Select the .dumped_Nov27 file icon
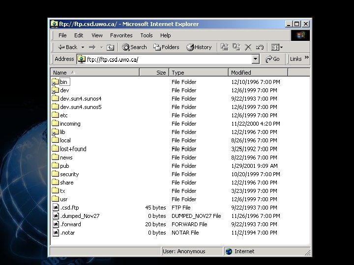This screenshot has width=354, height=265. pos(56,215)
